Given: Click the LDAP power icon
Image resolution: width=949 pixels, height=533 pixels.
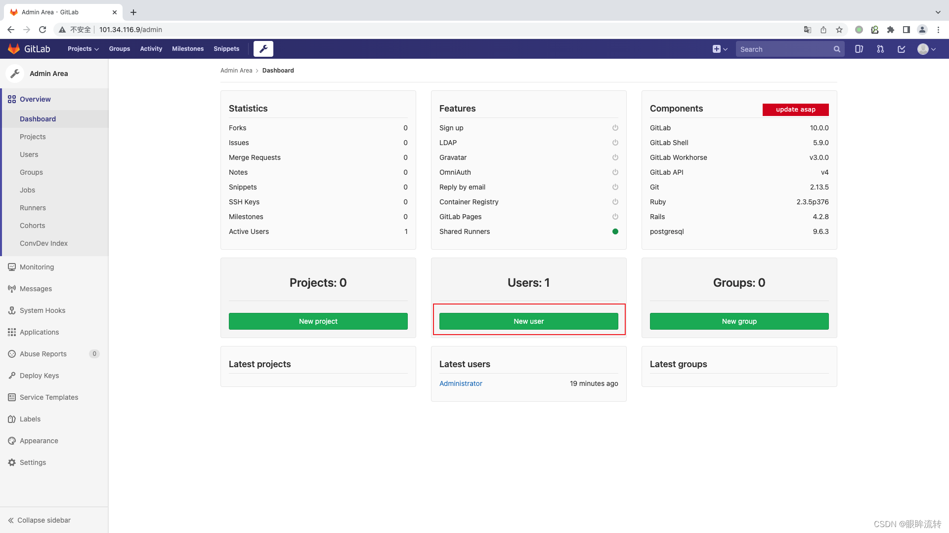Looking at the screenshot, I should pyautogui.click(x=615, y=143).
